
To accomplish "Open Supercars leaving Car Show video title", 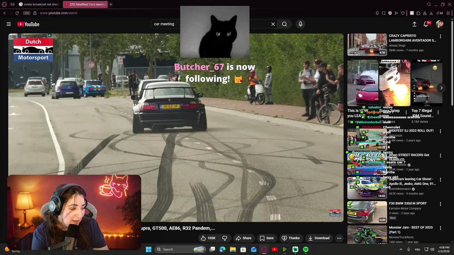I will click(413, 181).
